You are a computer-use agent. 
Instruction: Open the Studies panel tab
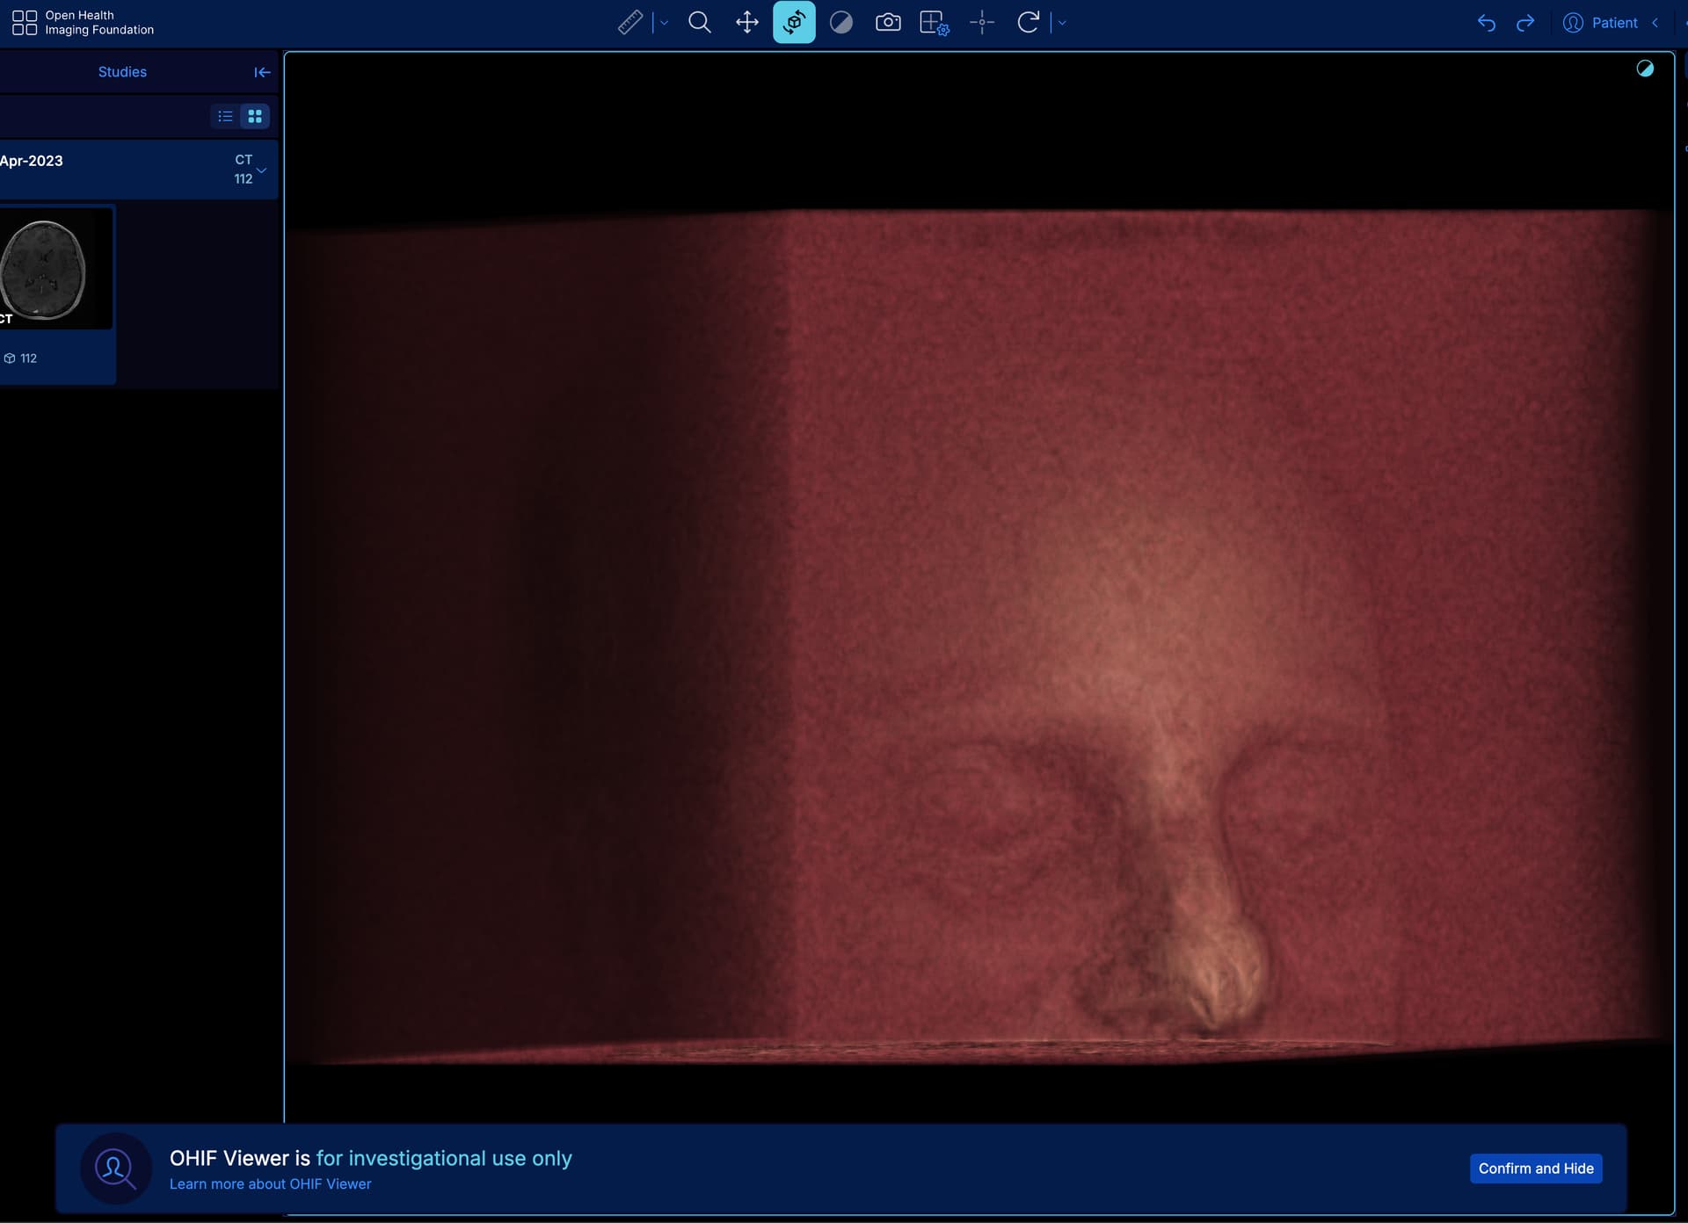122,72
